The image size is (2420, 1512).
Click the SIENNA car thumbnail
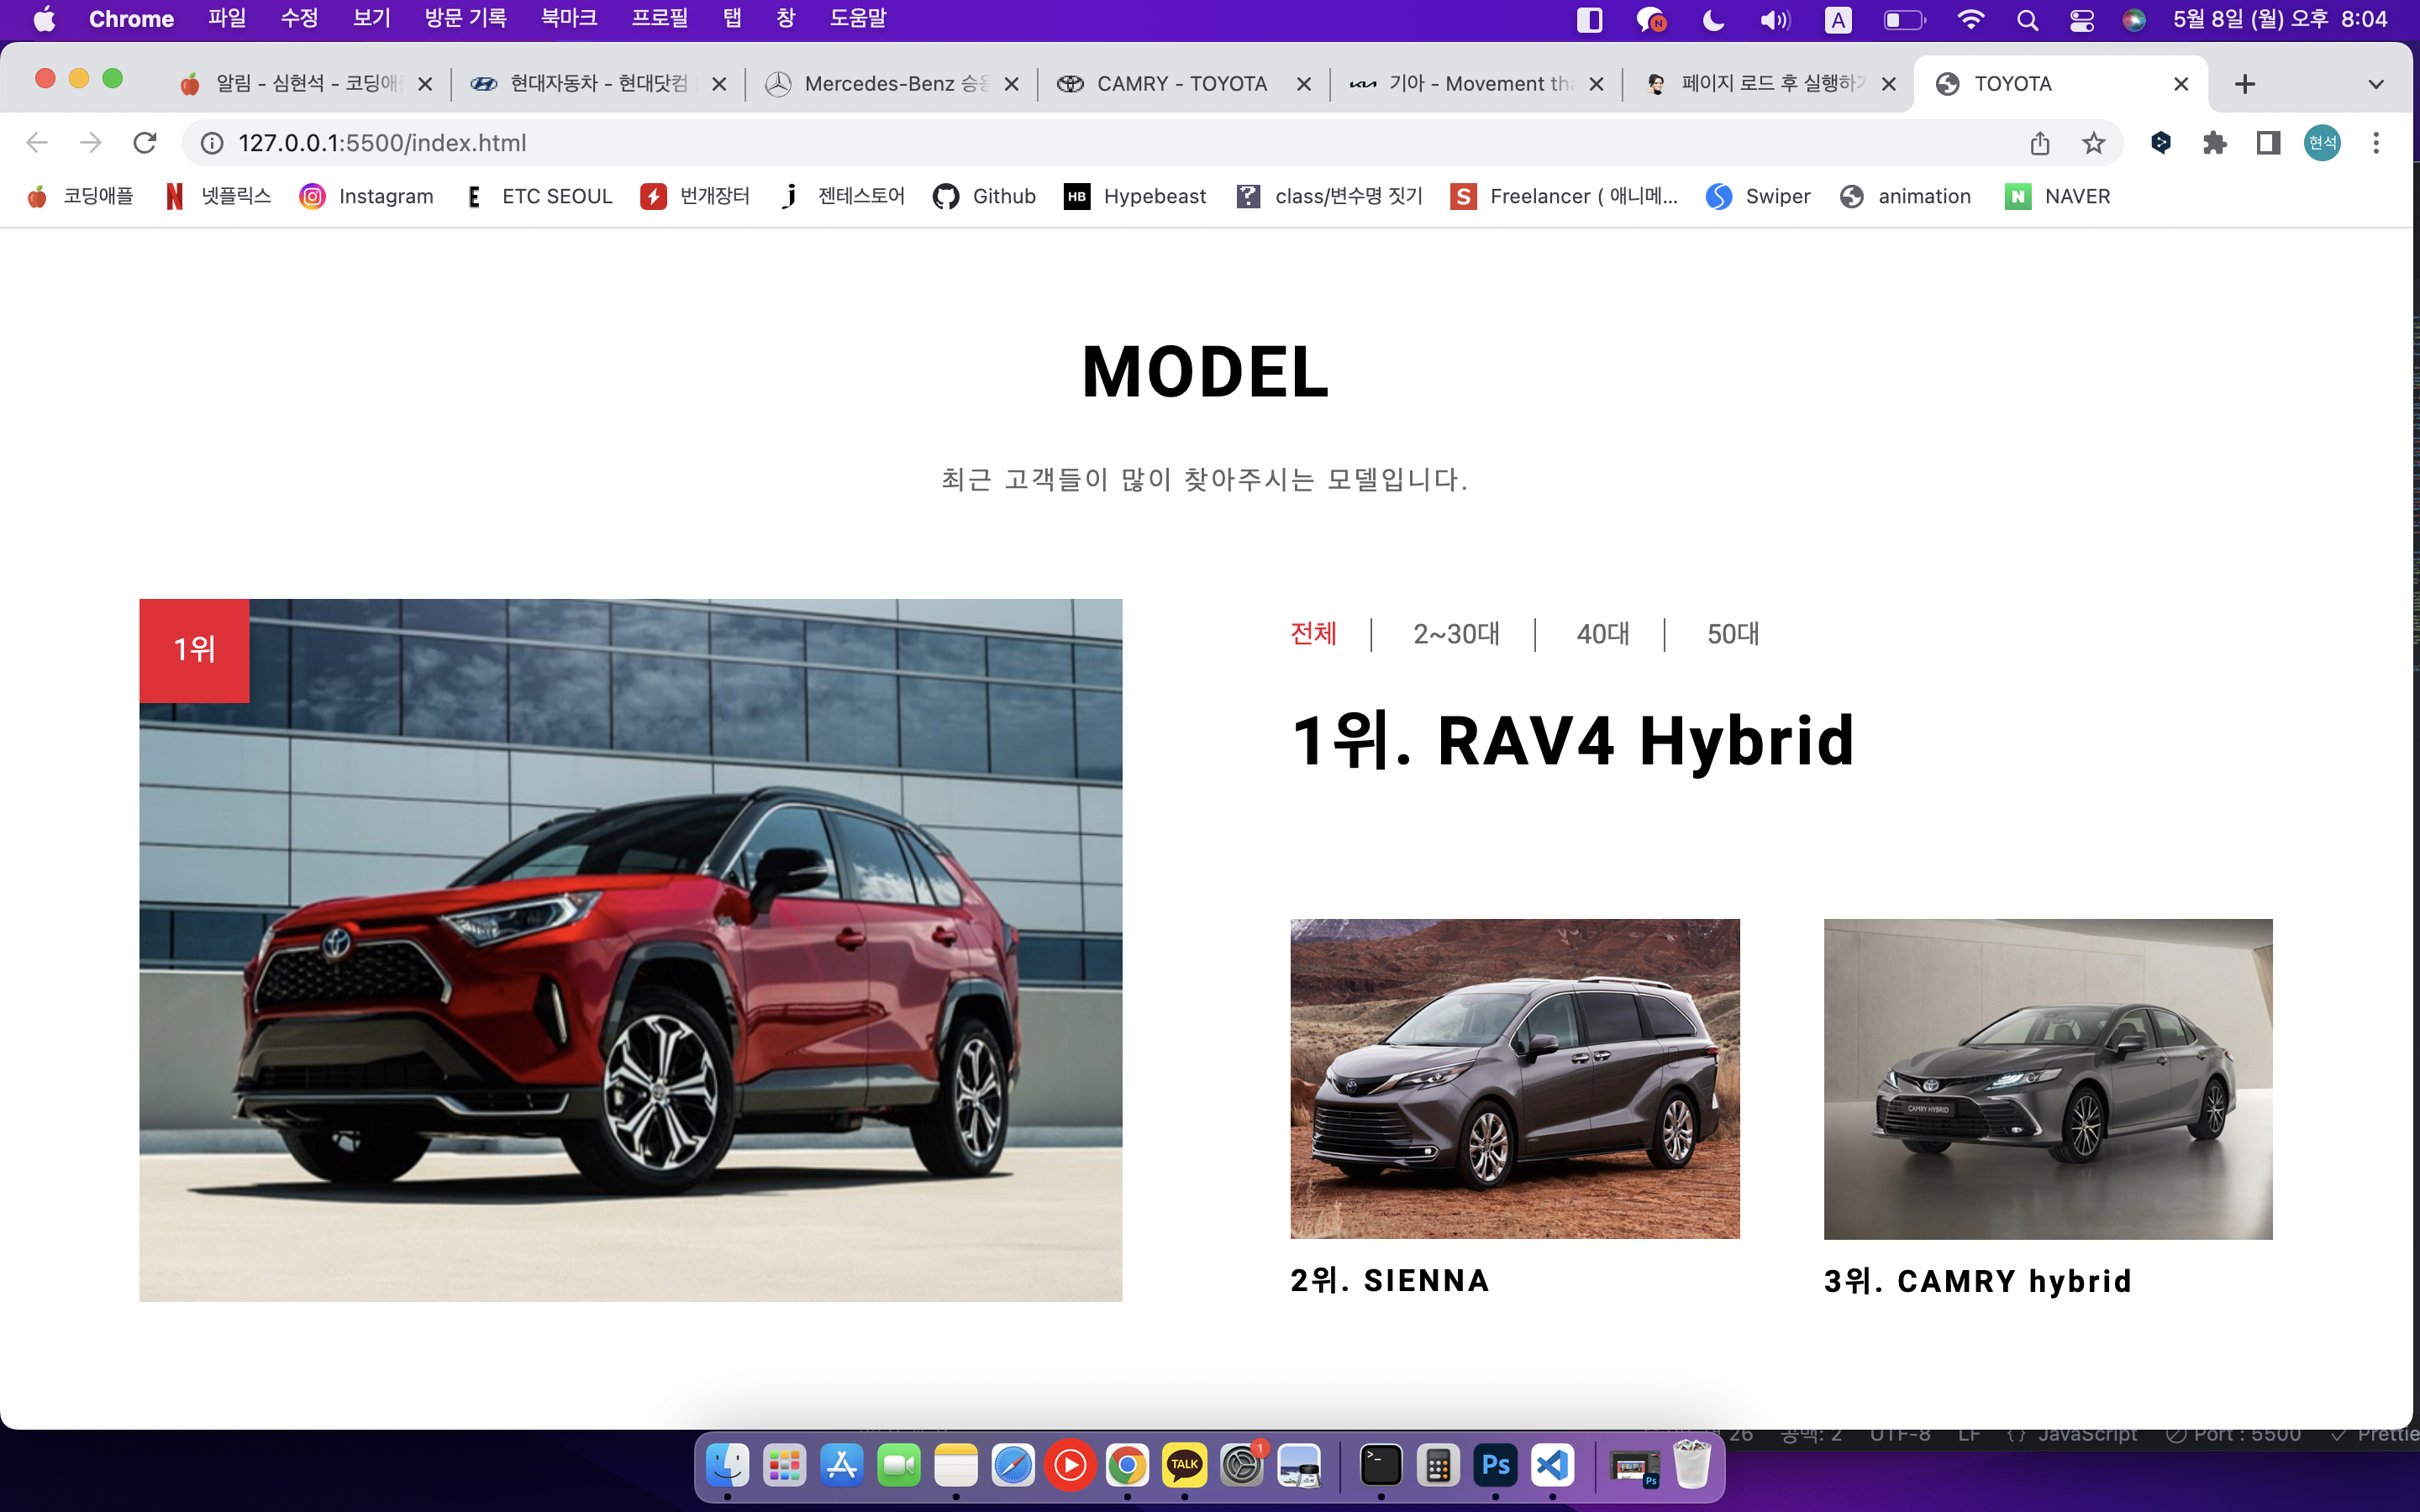click(1515, 1078)
